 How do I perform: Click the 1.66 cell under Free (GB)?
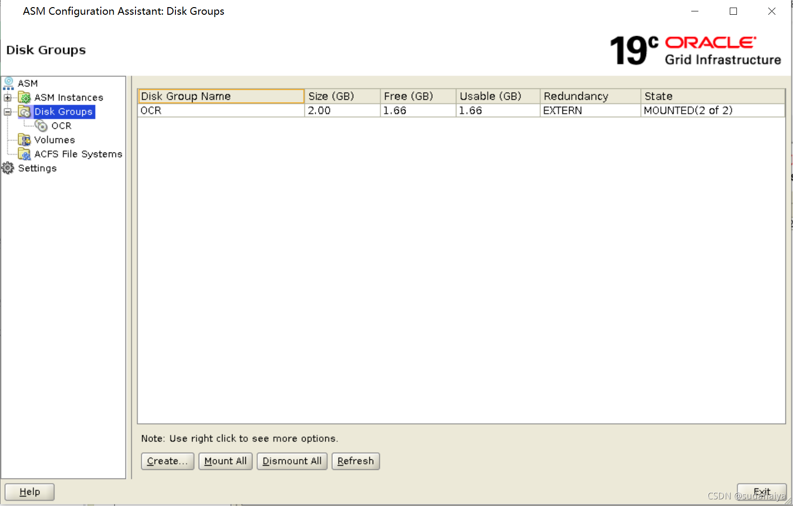point(418,110)
